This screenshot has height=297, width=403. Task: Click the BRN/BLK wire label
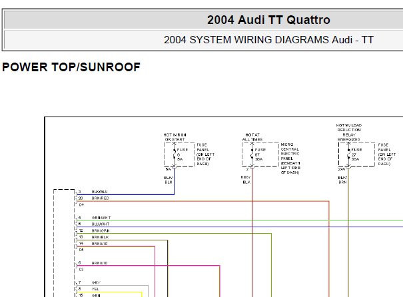[x=100, y=237]
